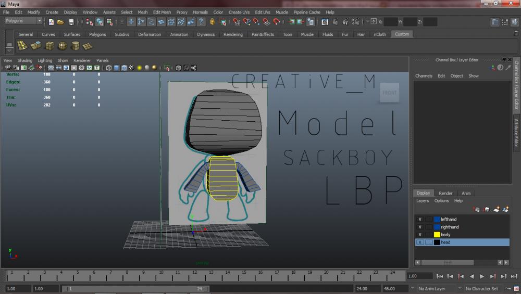Click the snap to curves icon

[246, 22]
